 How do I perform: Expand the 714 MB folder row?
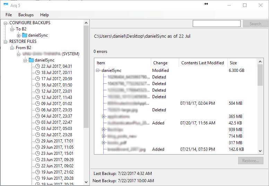click(x=103, y=136)
